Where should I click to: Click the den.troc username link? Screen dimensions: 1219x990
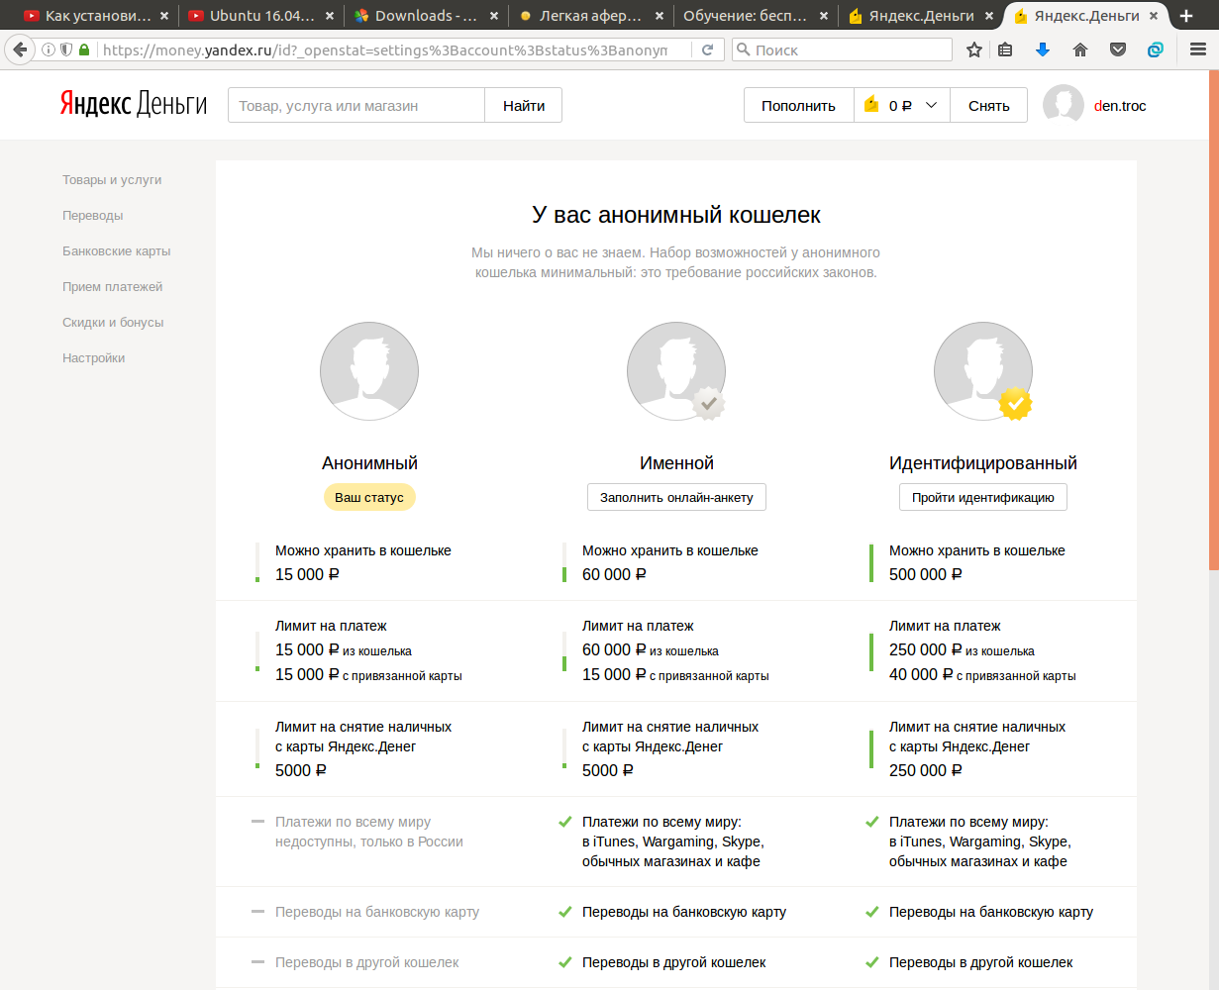[1120, 106]
